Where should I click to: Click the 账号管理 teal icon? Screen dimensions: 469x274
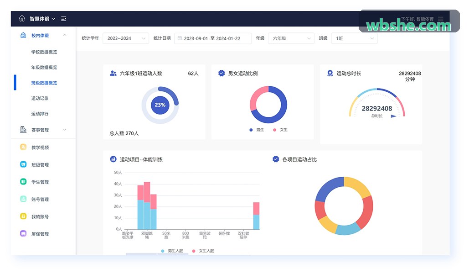(x=23, y=199)
